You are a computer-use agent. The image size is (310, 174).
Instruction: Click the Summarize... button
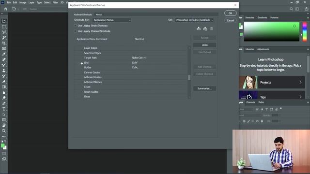(x=204, y=88)
